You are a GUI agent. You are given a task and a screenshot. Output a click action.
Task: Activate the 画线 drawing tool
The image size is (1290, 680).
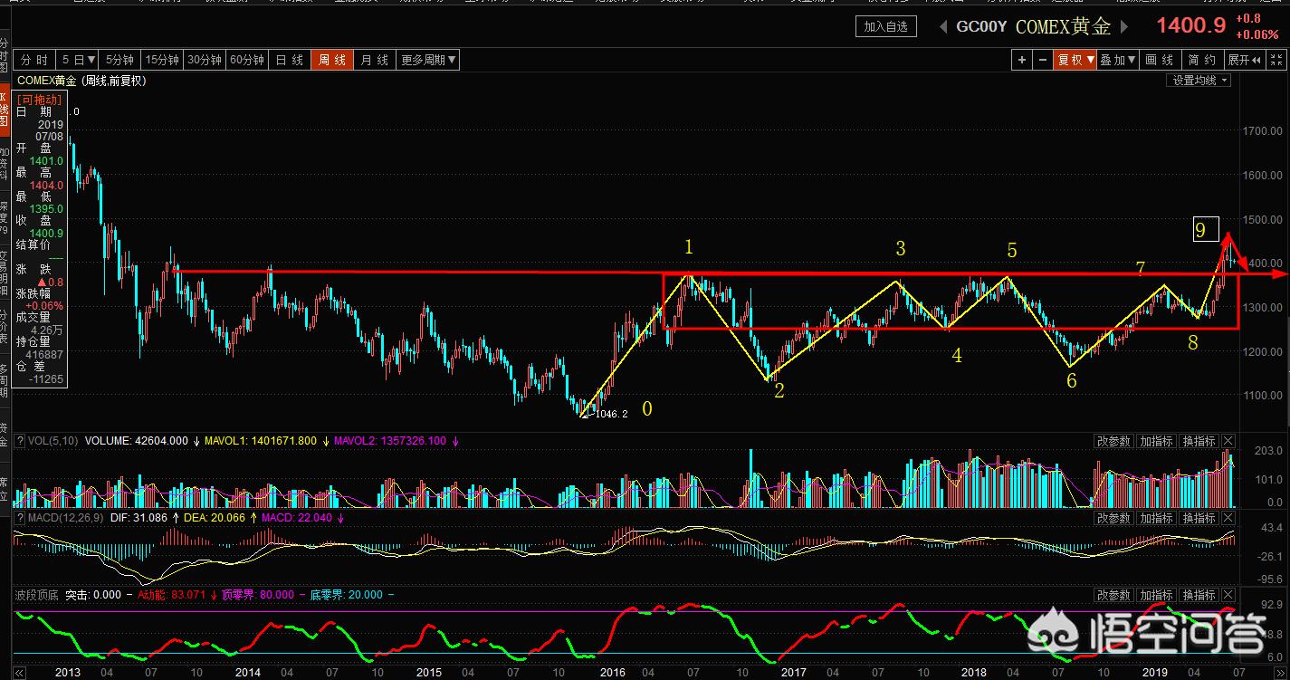1161,60
